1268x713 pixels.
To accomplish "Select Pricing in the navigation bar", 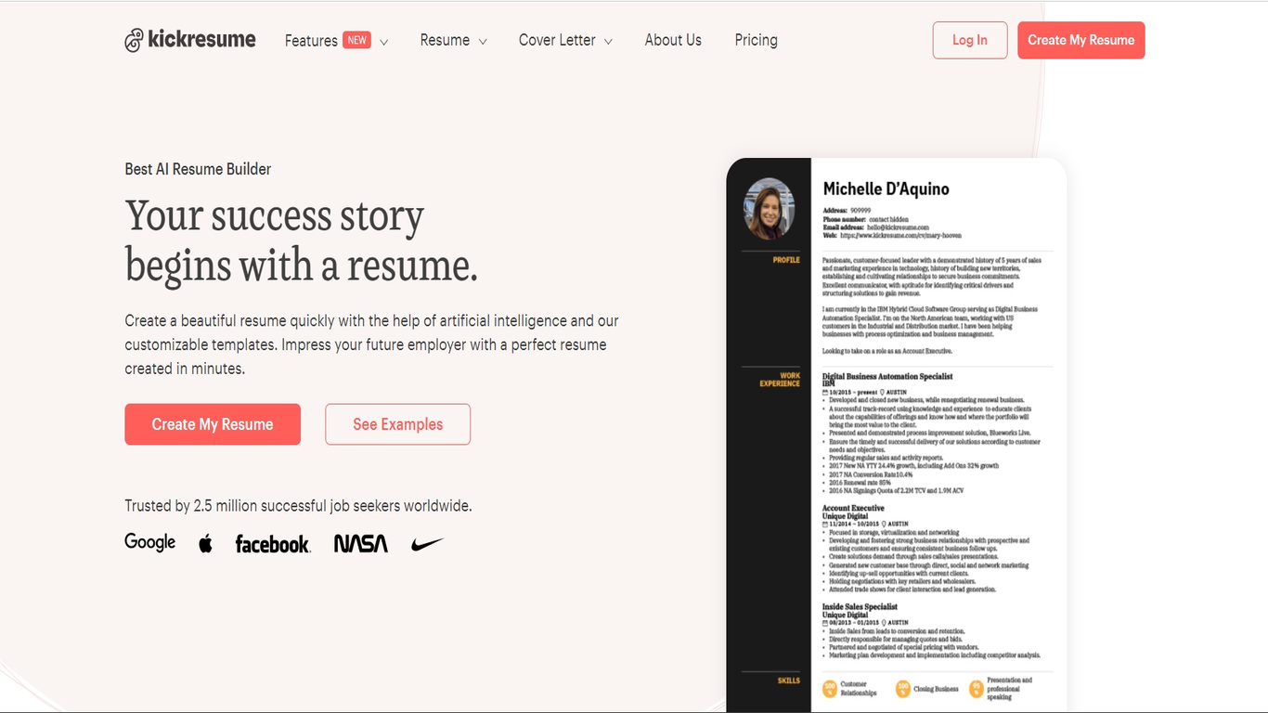I will [756, 40].
